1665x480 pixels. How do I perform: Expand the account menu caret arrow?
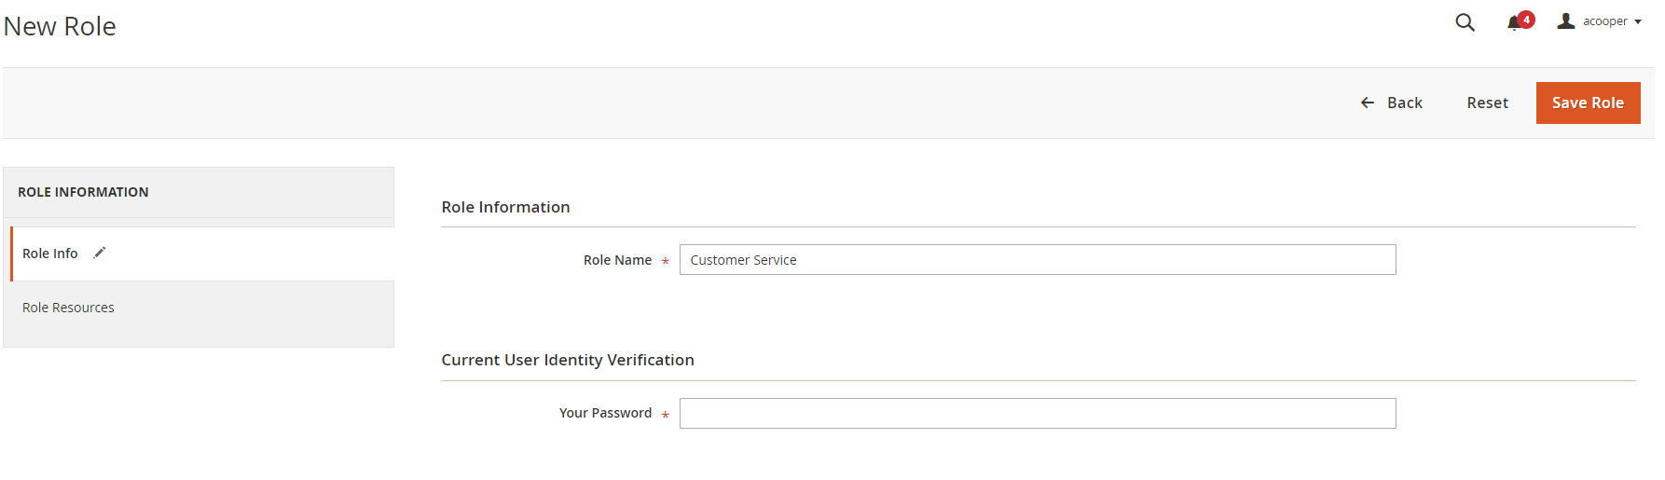point(1638,22)
